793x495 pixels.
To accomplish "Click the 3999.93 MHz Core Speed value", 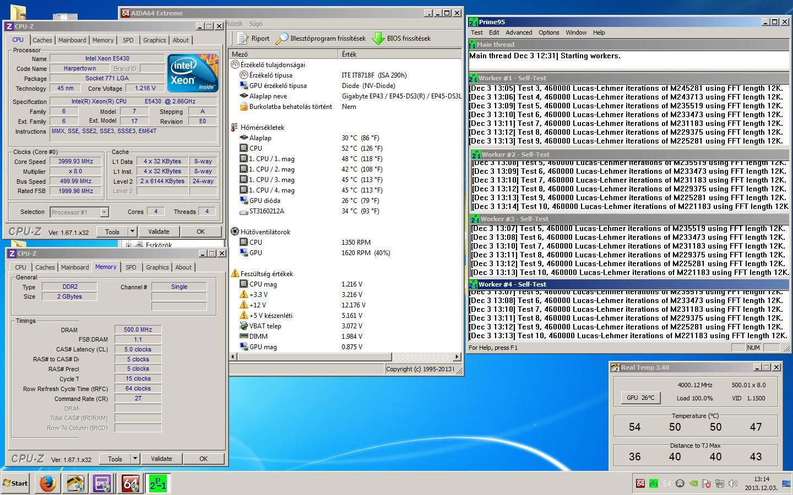I will click(x=76, y=162).
